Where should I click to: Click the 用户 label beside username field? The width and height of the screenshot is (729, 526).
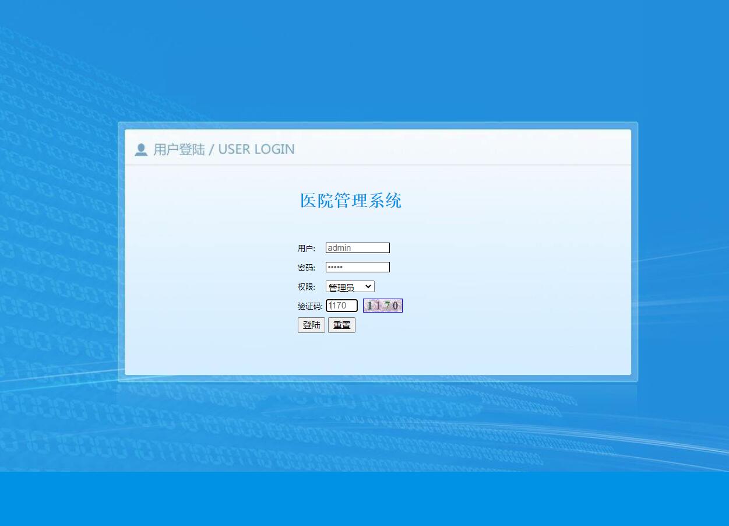click(306, 248)
